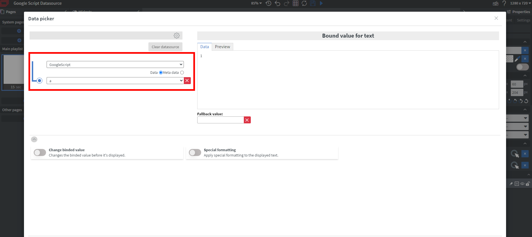Screen dimensions: 532x237
Task: Undo the last action
Action: click(277, 3)
